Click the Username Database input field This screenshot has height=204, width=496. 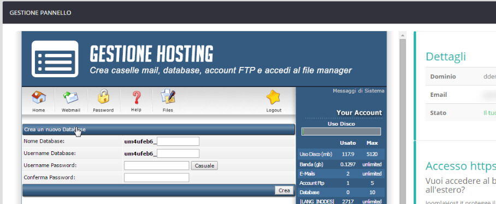pos(178,153)
